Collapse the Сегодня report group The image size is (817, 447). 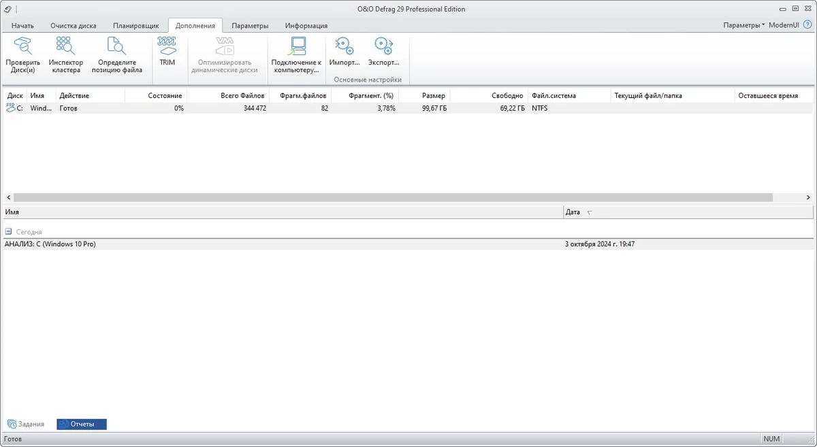point(8,231)
